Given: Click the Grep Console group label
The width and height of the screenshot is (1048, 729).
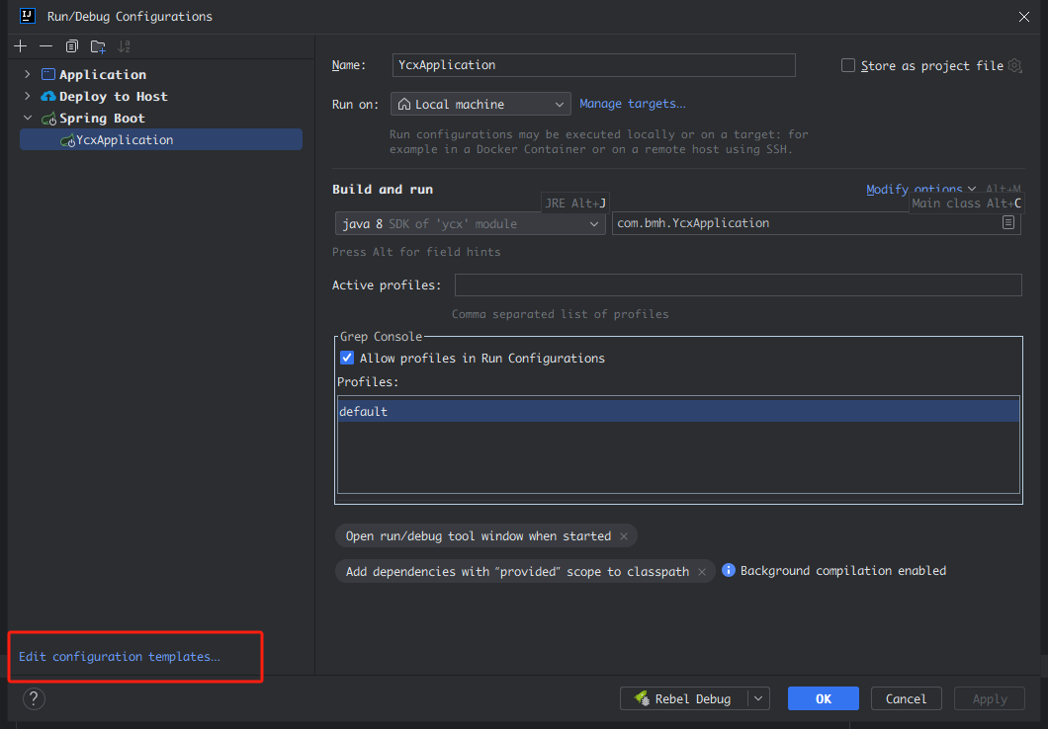Looking at the screenshot, I should coord(381,337).
